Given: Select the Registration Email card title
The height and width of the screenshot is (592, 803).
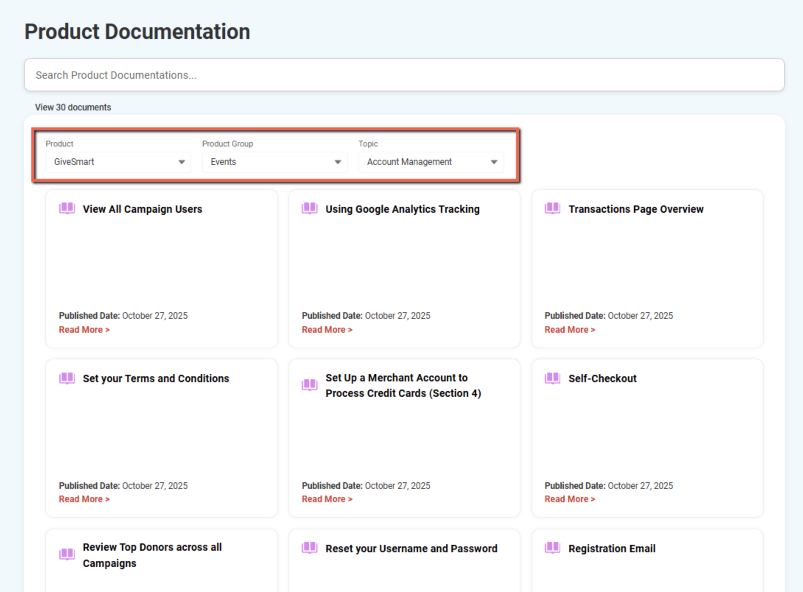Looking at the screenshot, I should (x=612, y=549).
